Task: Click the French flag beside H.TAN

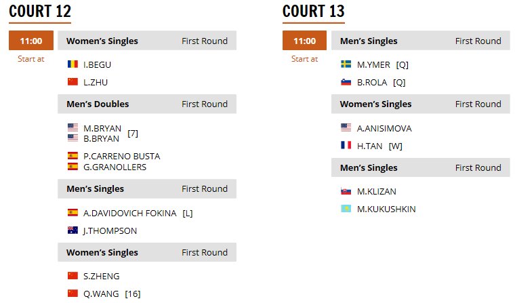Action: click(x=346, y=145)
